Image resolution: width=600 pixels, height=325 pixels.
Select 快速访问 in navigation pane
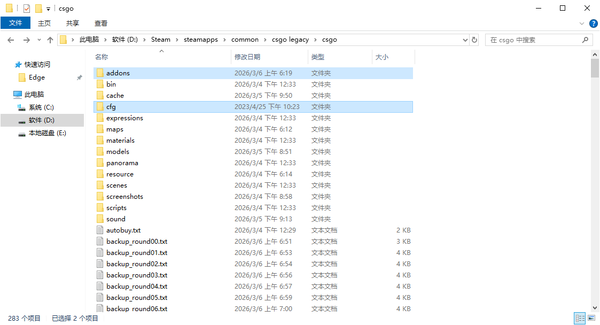(37, 64)
